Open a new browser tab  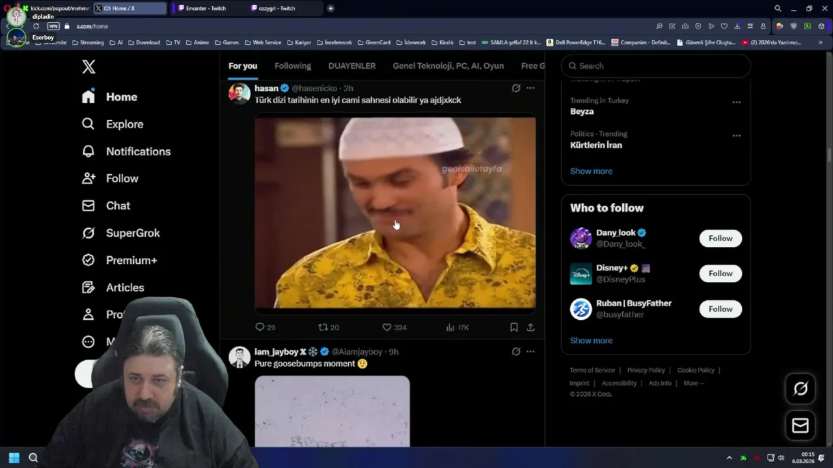pyautogui.click(x=331, y=8)
